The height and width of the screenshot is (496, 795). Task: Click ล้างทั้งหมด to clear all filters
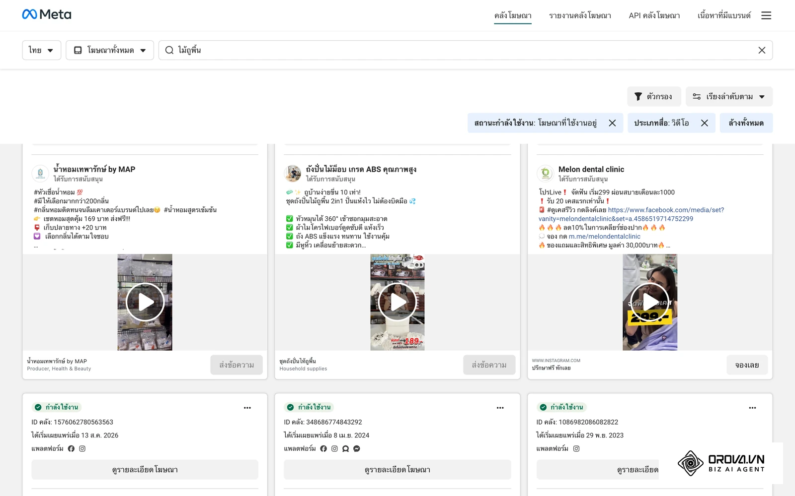click(746, 123)
